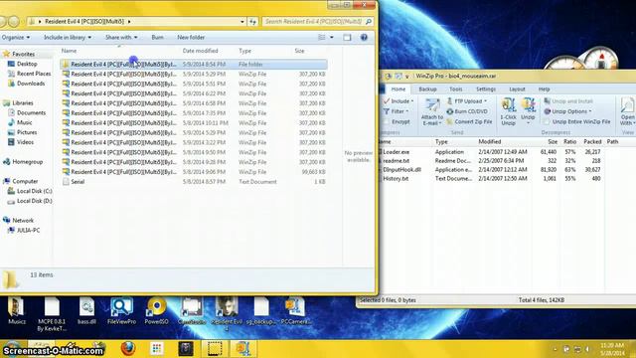The image size is (636, 358).
Task: Open the Include dropdown in WinZip
Action: 399,101
